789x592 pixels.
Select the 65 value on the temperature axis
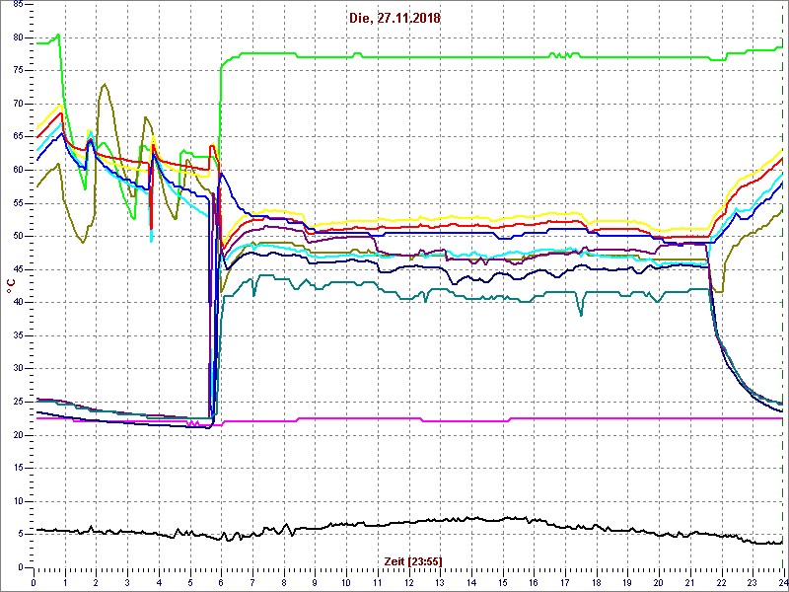tap(18, 137)
